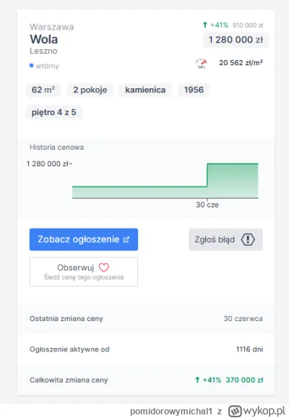Click the external link icon in Zobacz ogłoszenie
This screenshot has width=289, height=418.
(x=126, y=239)
